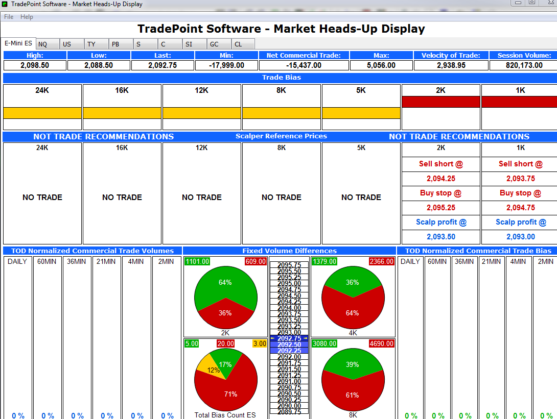Image resolution: width=557 pixels, height=419 pixels.
Task: Switch to the NQ tab
Action: click(48, 44)
